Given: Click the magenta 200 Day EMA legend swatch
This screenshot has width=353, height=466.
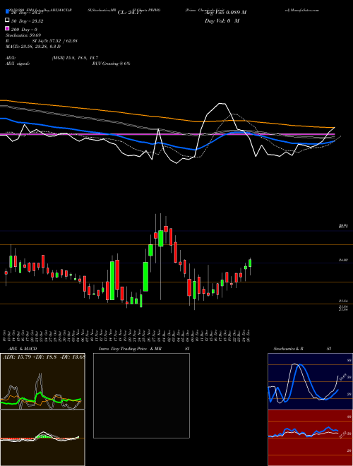Looking at the screenshot, I should coord(7,29).
